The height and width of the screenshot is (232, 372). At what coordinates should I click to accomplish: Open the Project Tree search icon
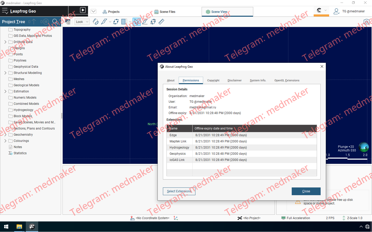[x=55, y=22]
